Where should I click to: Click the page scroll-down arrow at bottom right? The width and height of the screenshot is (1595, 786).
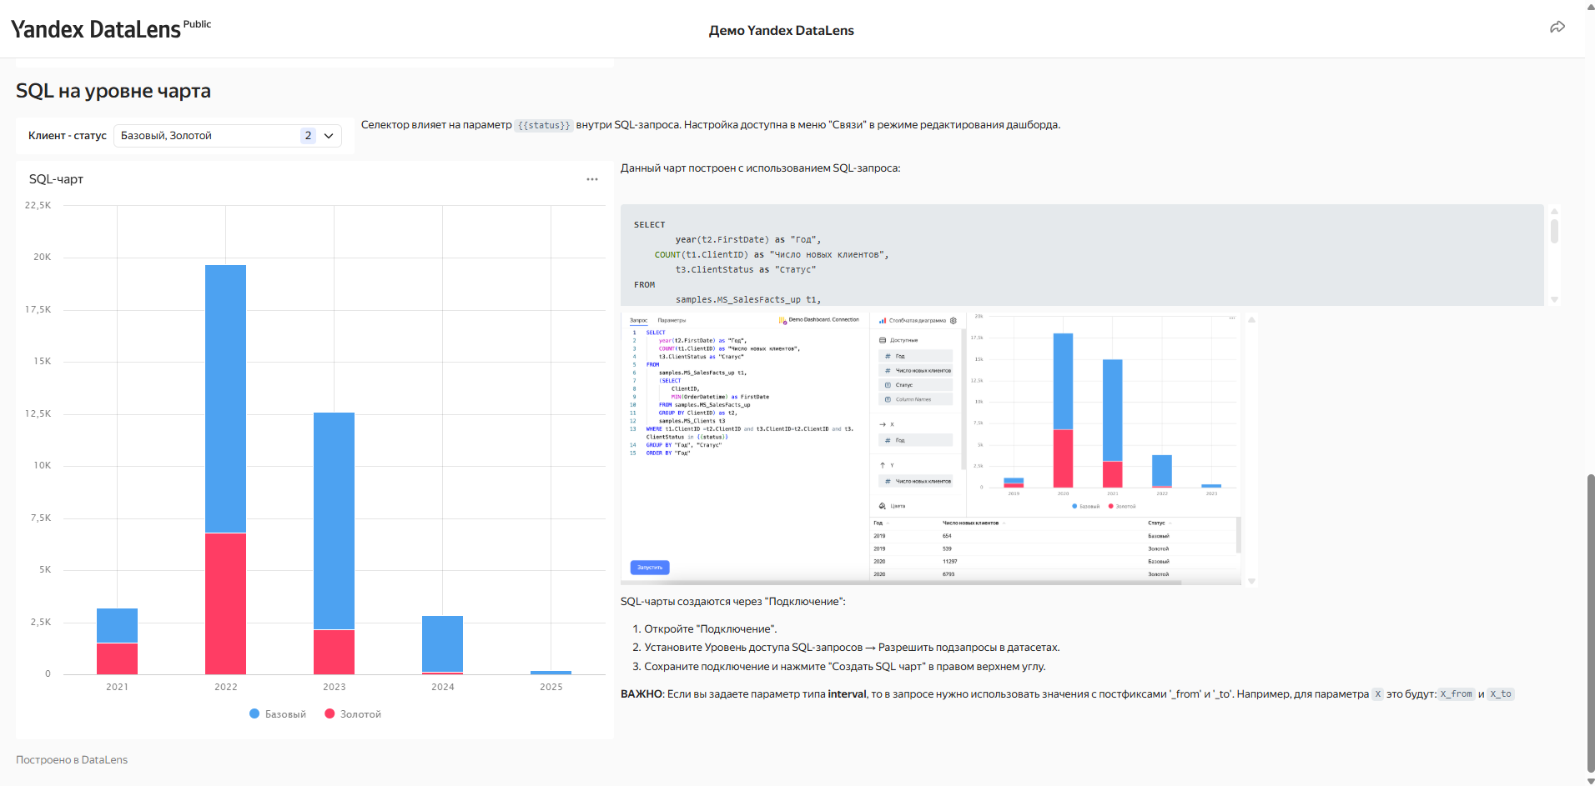1590,780
